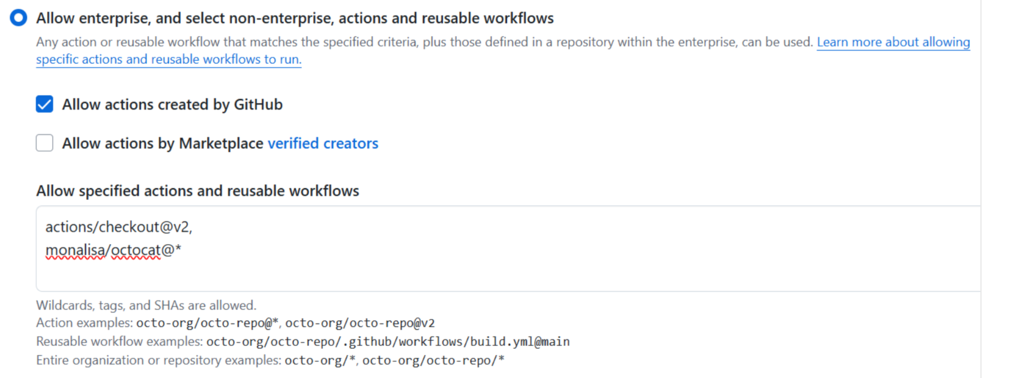Click the misspelled word 'monalisa' with red underline
The height and width of the screenshot is (378, 1032).
[x=75, y=250]
